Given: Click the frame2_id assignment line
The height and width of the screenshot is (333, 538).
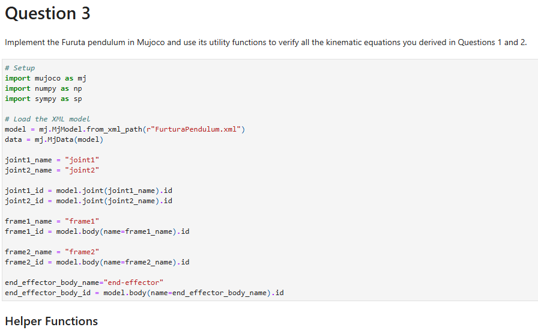Looking at the screenshot, I should [x=97, y=262].
